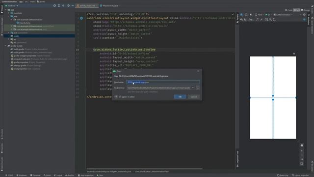The width and height of the screenshot is (314, 177).
Task: Switch to MainActivity.java tab
Action: tap(110, 5)
